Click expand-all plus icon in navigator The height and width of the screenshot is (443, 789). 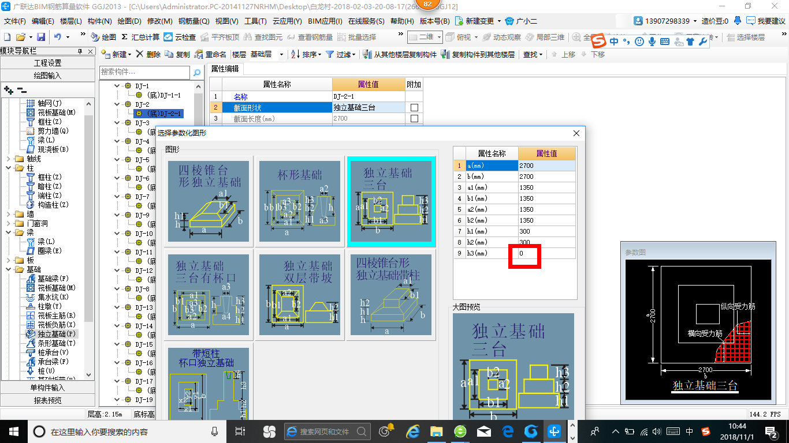pyautogui.click(x=8, y=90)
